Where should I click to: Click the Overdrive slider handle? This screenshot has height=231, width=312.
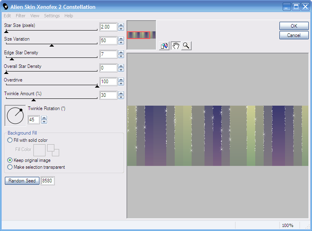(97, 86)
